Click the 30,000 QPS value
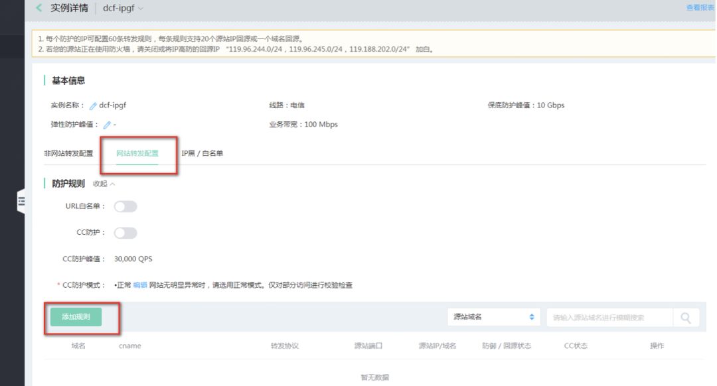Image resolution: width=717 pixels, height=386 pixels. [x=133, y=259]
